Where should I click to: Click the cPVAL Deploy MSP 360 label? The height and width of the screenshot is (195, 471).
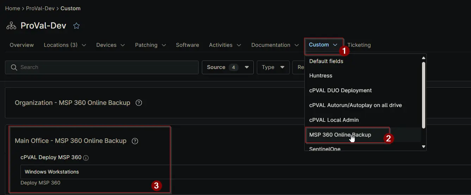tap(51, 157)
